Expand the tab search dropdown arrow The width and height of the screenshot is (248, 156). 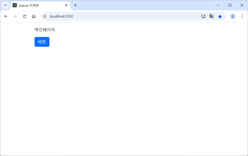coord(5,5)
